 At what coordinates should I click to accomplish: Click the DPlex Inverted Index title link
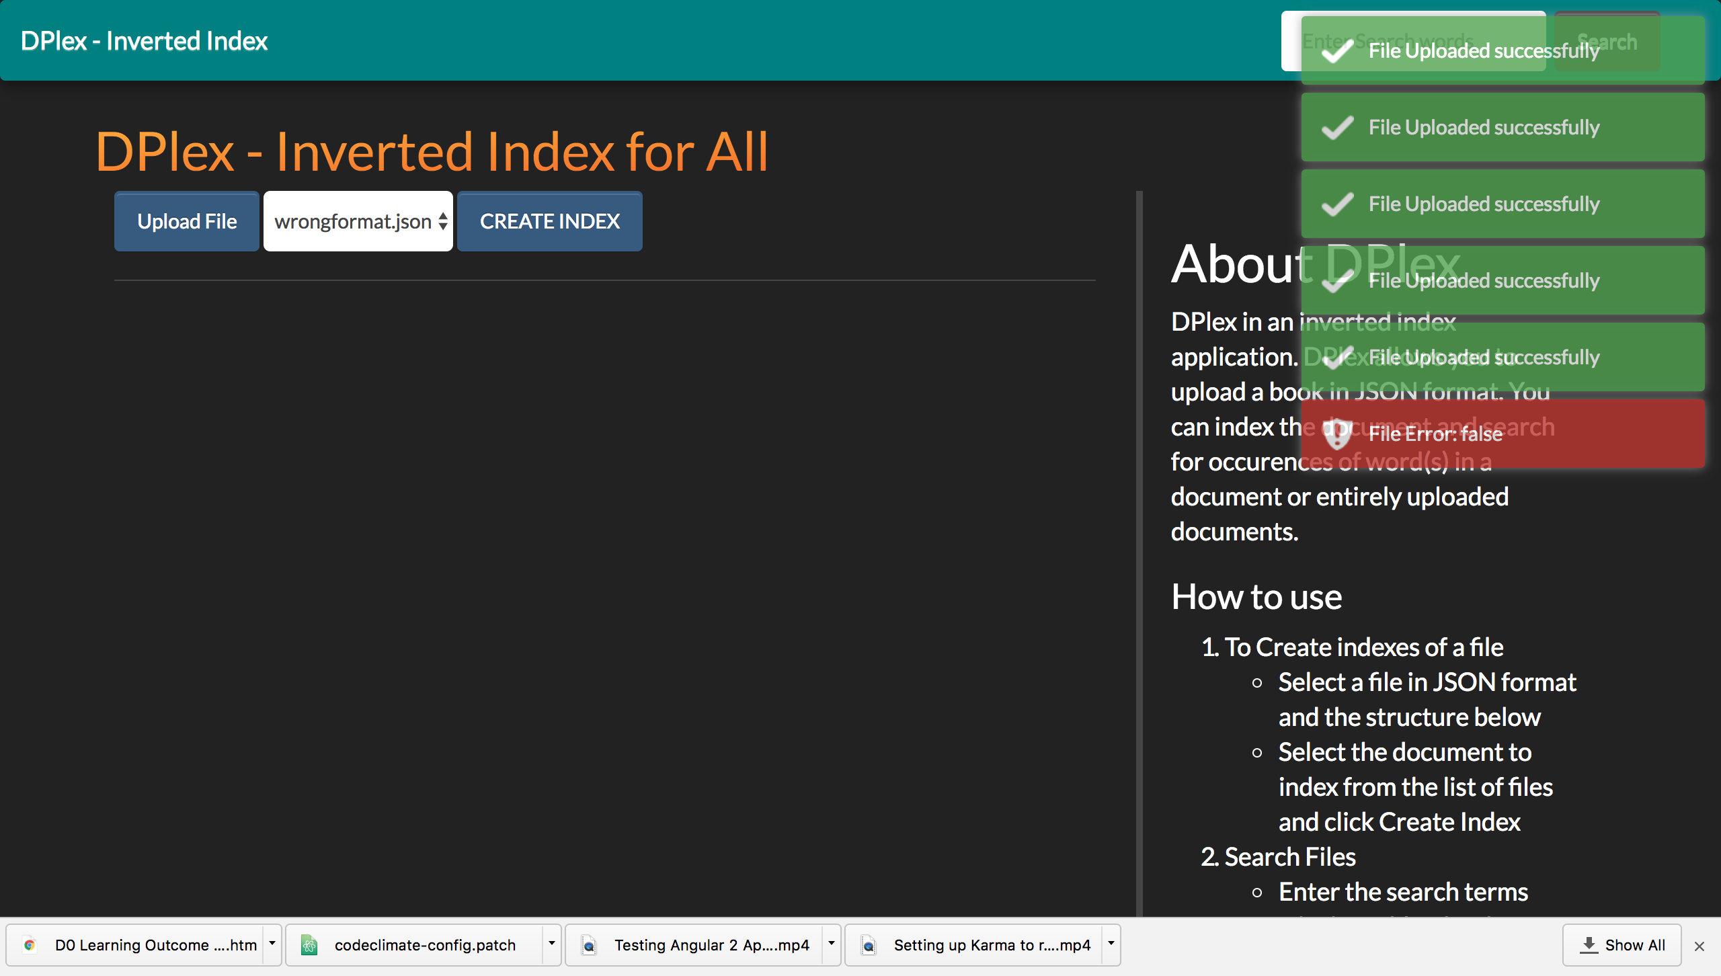click(143, 40)
